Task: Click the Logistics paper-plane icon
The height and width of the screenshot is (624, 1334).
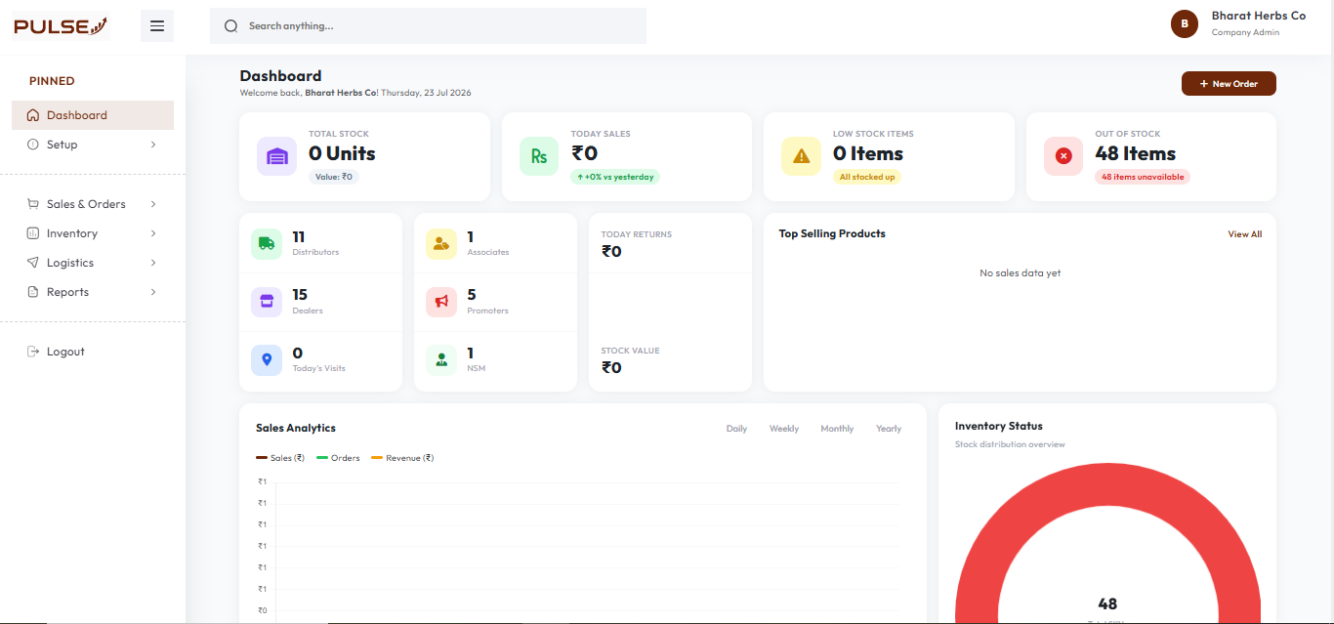Action: point(33,263)
